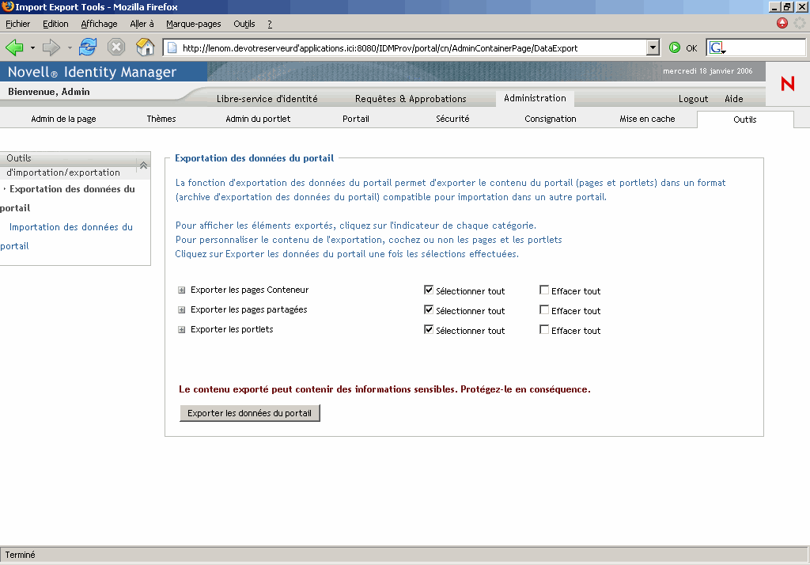
Task: Click the Terminé status bar text
Action: click(20, 555)
